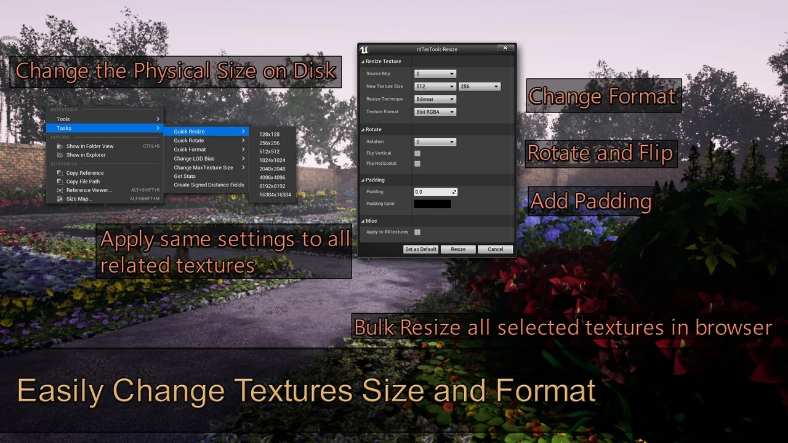Enable the Flip Vertical checkbox

[417, 153]
